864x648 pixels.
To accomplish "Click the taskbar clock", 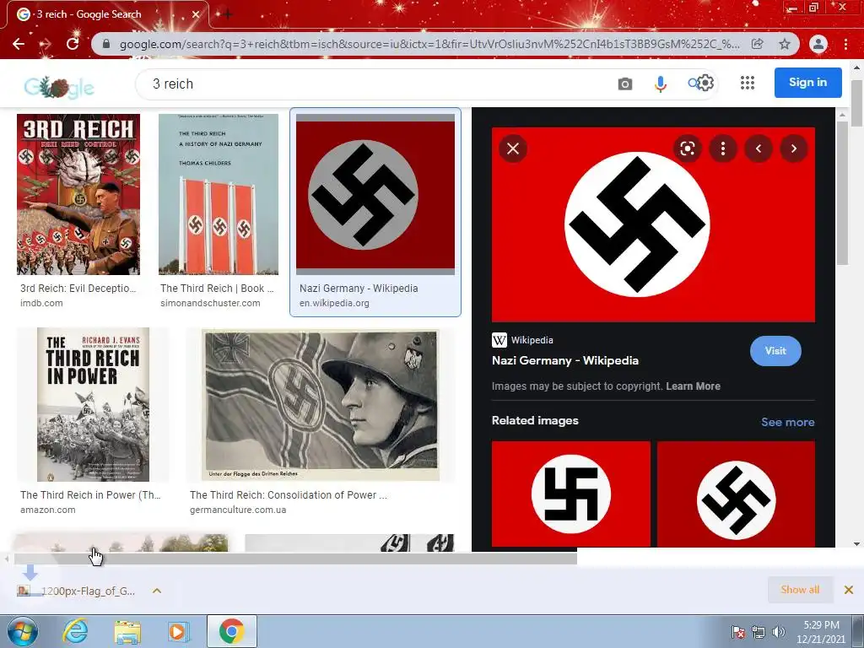I will pyautogui.click(x=820, y=632).
